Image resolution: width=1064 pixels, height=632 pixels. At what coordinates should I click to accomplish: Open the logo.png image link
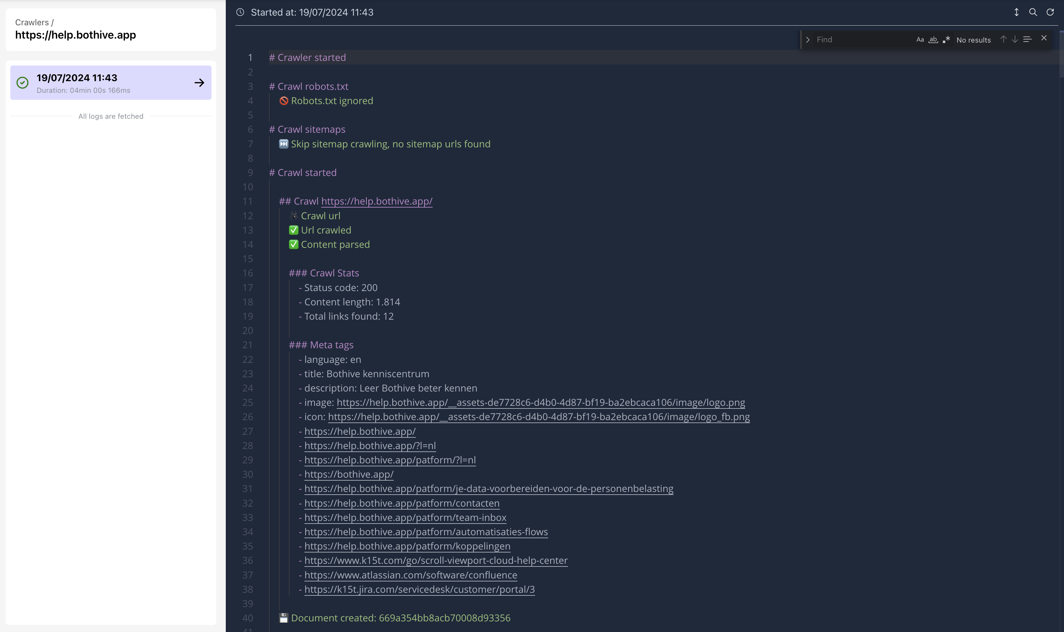pyautogui.click(x=541, y=402)
